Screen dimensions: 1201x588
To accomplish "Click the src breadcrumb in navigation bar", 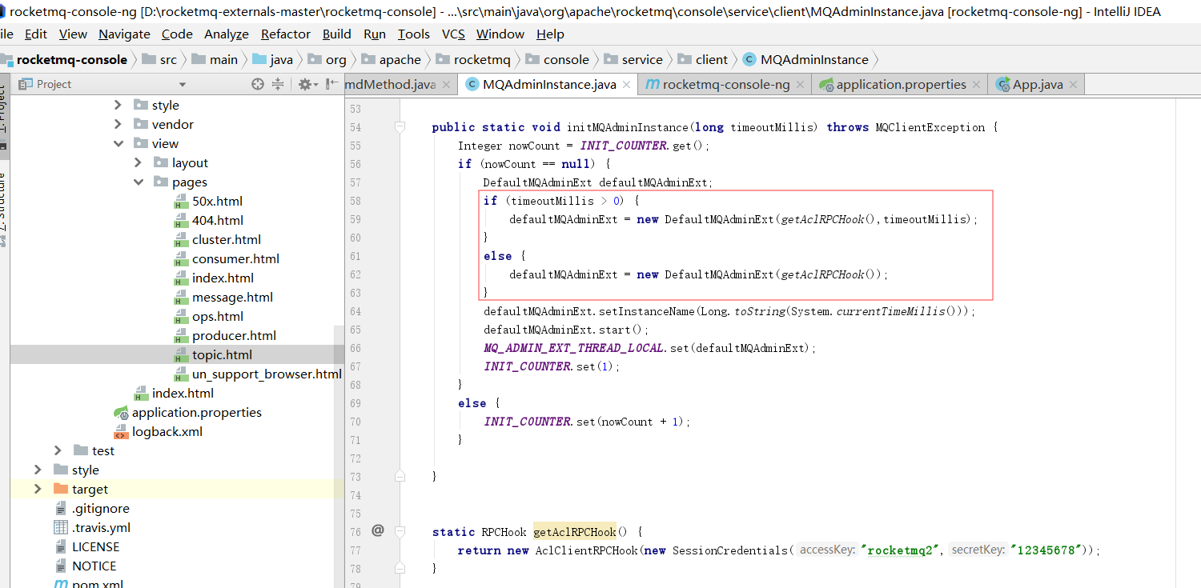I will 159,59.
